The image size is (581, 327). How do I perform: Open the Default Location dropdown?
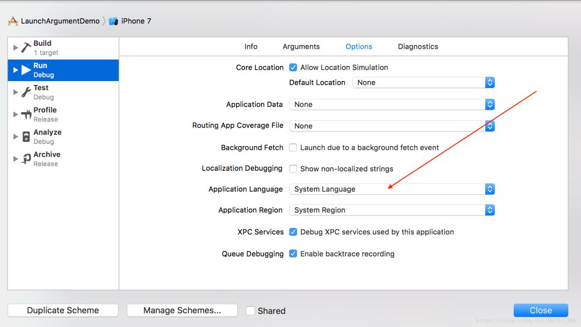[x=423, y=83]
